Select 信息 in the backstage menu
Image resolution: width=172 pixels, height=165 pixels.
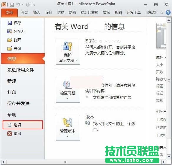pyautogui.click(x=23, y=58)
